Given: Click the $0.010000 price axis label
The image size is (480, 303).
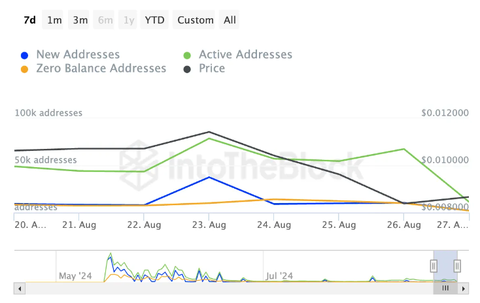Looking at the screenshot, I should (445, 160).
